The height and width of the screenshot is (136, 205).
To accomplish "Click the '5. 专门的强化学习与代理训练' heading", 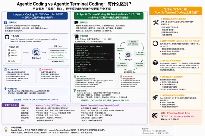I will tap(172, 95).
